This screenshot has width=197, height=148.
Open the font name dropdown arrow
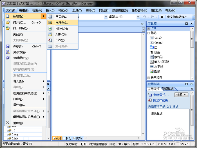[x=106, y=17]
